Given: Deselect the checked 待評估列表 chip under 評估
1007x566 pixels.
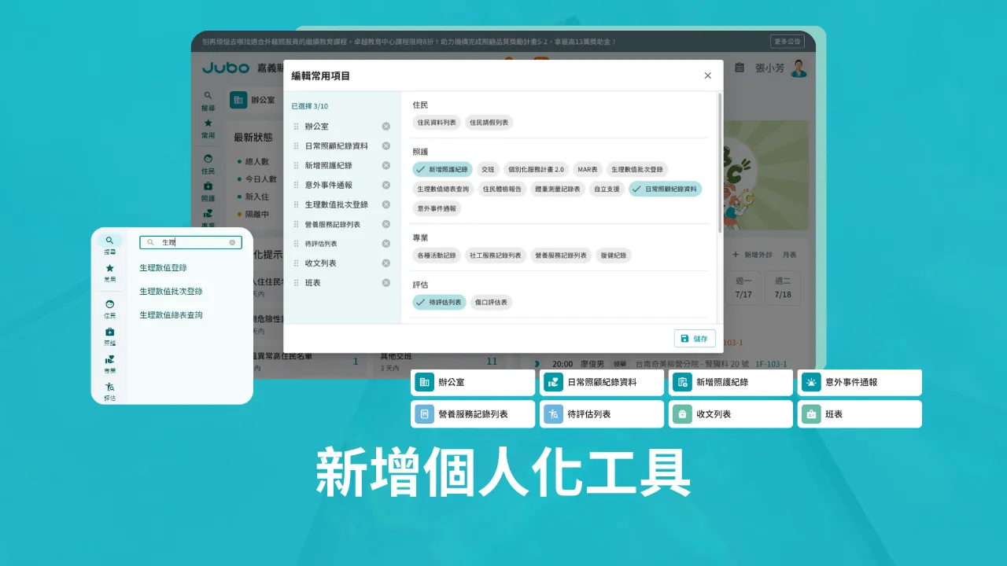Looking at the screenshot, I should coord(440,302).
